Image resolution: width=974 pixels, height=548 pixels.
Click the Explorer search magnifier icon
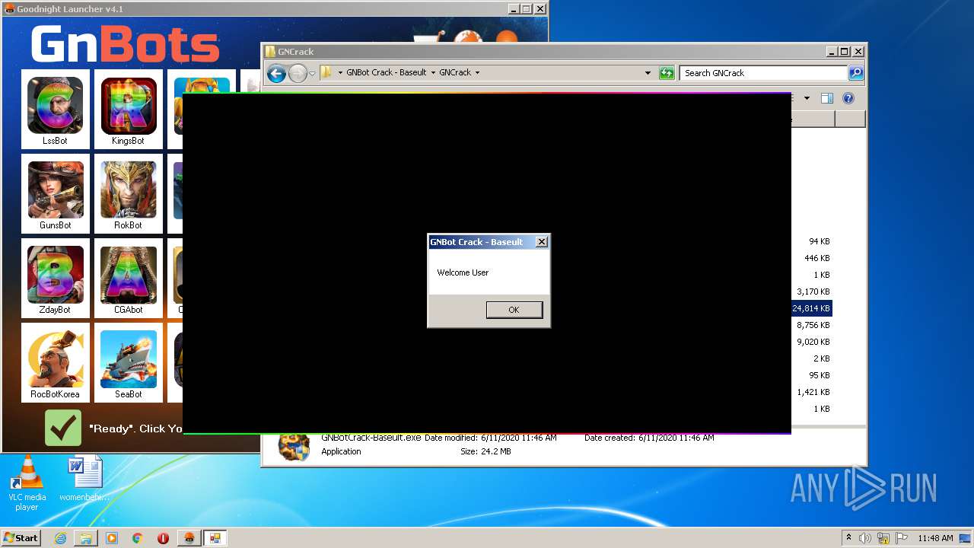(x=856, y=73)
